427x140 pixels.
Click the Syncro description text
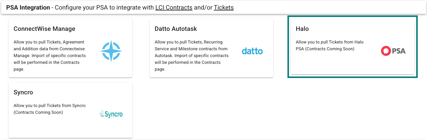pyautogui.click(x=50, y=109)
